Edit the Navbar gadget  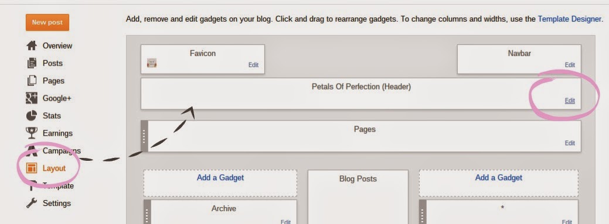[570, 65]
